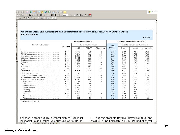Open the Media globe icon

click(46, 12)
